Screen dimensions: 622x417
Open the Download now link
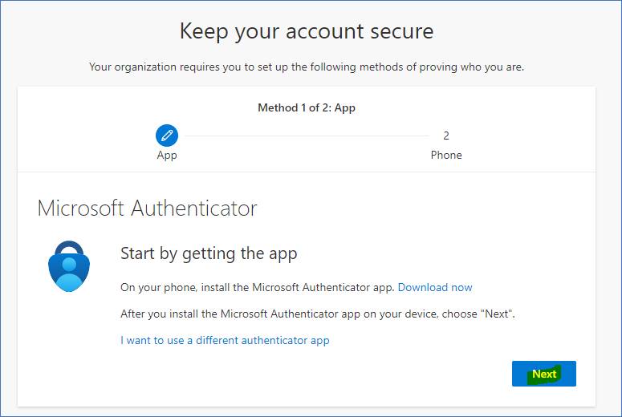(435, 287)
